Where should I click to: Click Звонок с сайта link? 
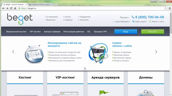(158, 22)
